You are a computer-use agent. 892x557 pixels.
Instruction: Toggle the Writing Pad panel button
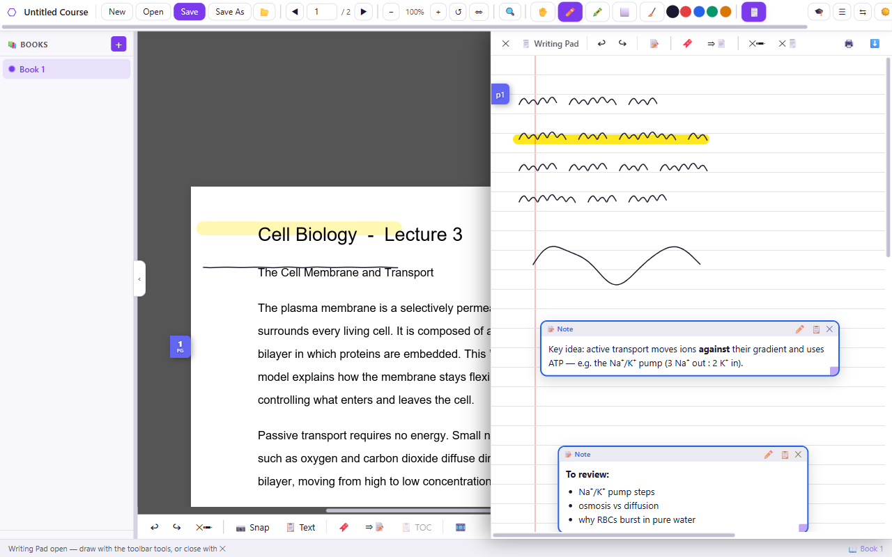[753, 12]
